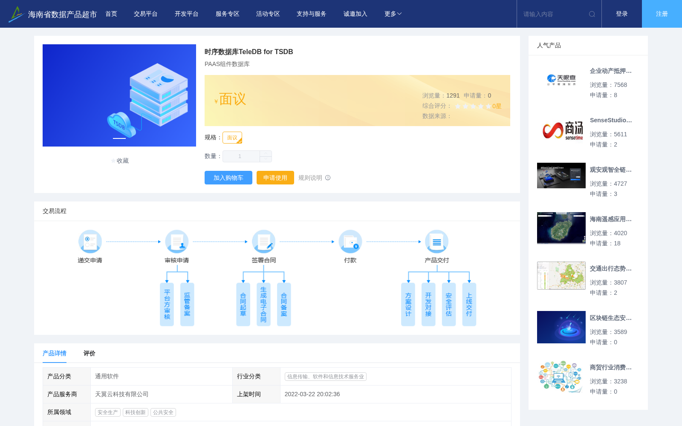Click the 申请使用 button

pos(275,178)
